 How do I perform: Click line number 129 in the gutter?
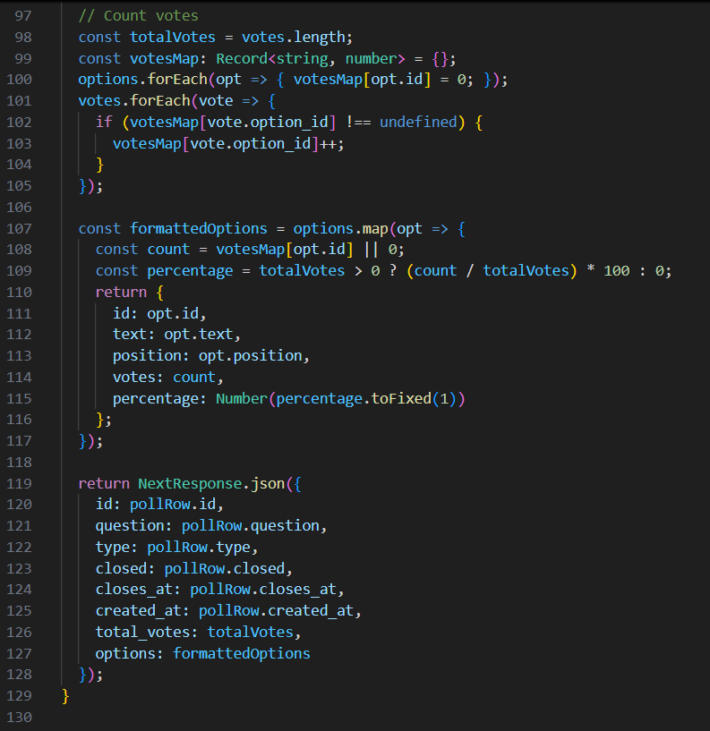pos(19,696)
